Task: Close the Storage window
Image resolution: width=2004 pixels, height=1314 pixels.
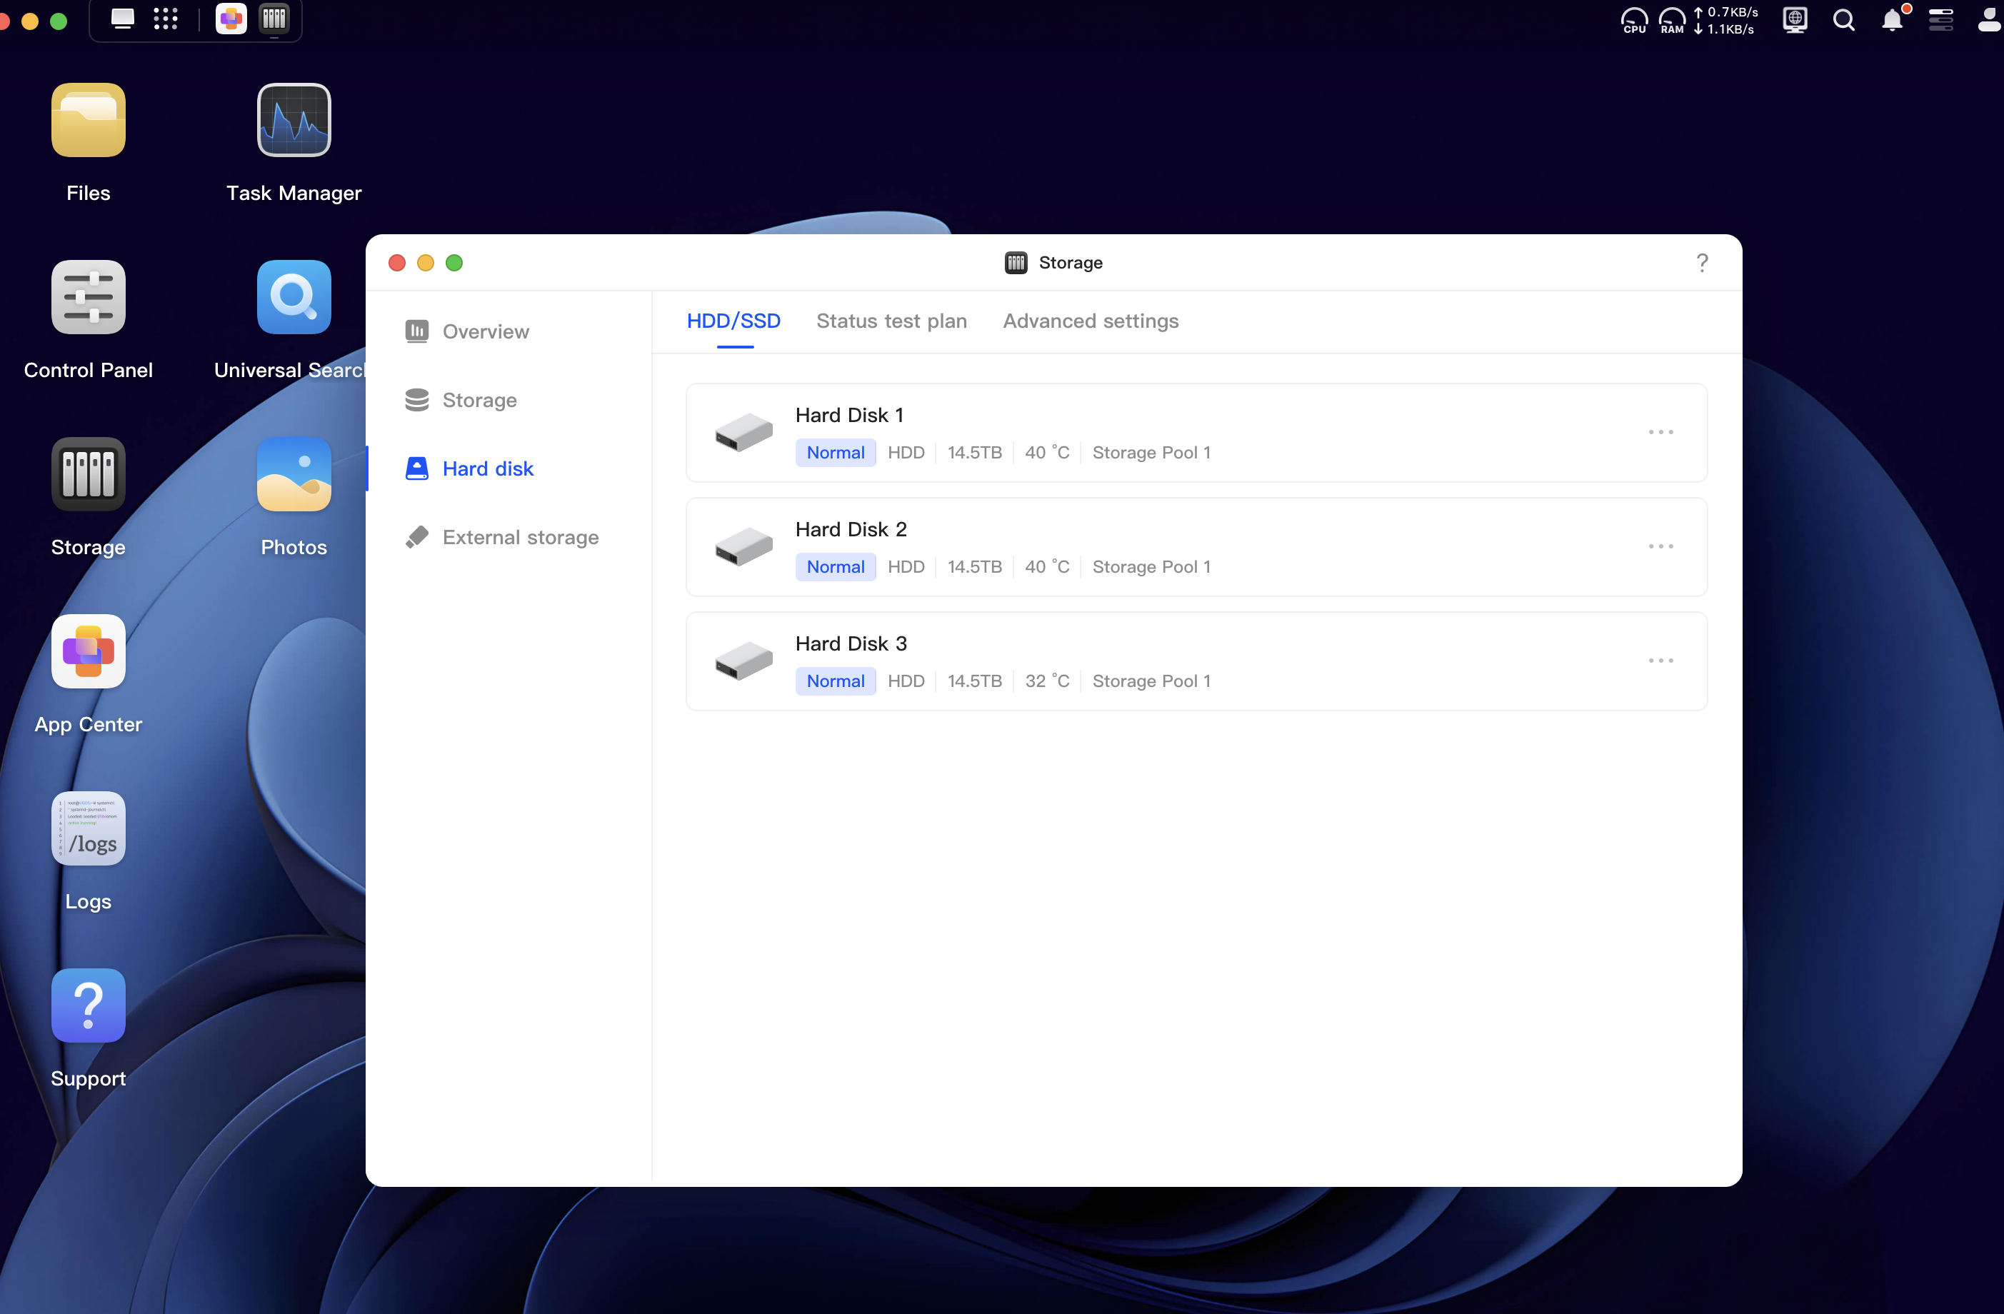Action: (397, 264)
